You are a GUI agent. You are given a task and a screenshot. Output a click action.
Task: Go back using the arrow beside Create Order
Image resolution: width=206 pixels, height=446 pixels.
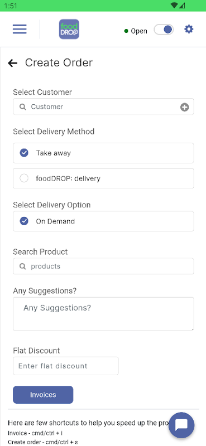pos(12,63)
